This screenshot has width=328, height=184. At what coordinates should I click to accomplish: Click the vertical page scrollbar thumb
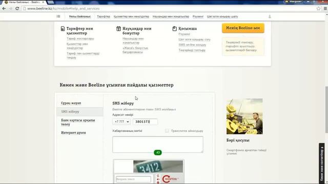(x=326, y=109)
